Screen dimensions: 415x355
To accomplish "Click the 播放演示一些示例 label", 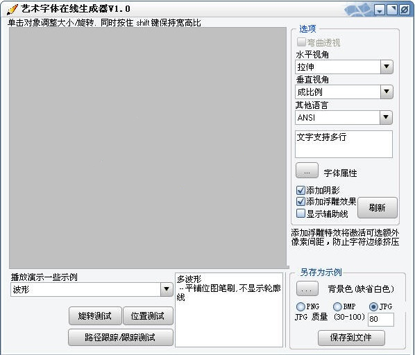I will pyautogui.click(x=44, y=277).
